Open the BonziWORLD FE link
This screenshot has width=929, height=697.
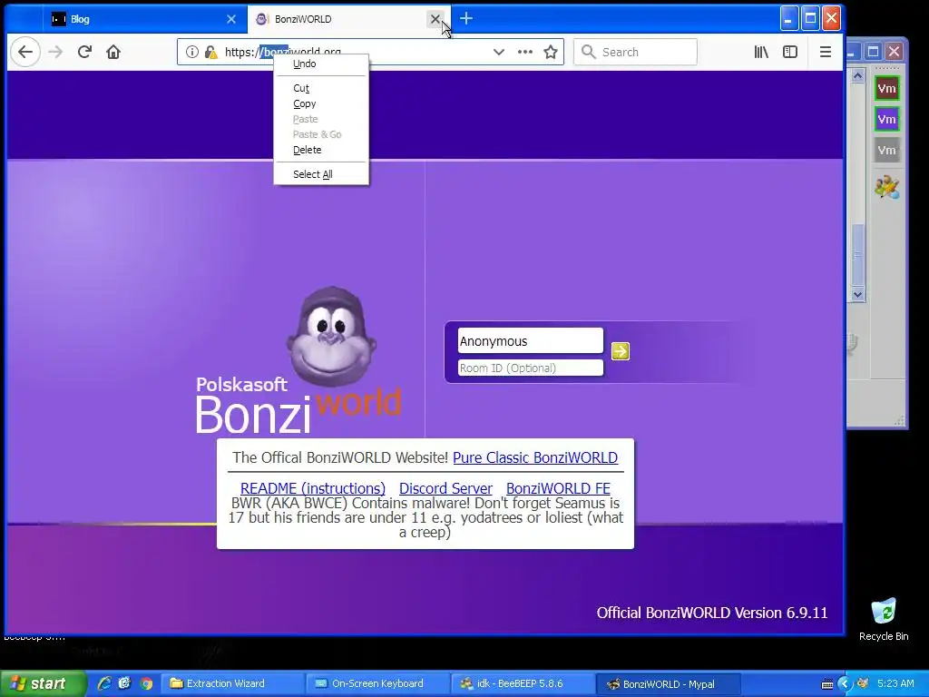tap(558, 488)
